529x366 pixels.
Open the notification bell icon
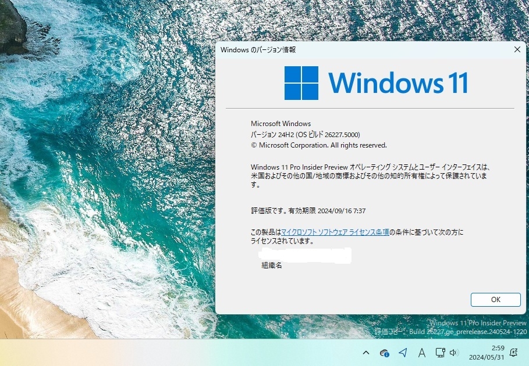tap(513, 353)
